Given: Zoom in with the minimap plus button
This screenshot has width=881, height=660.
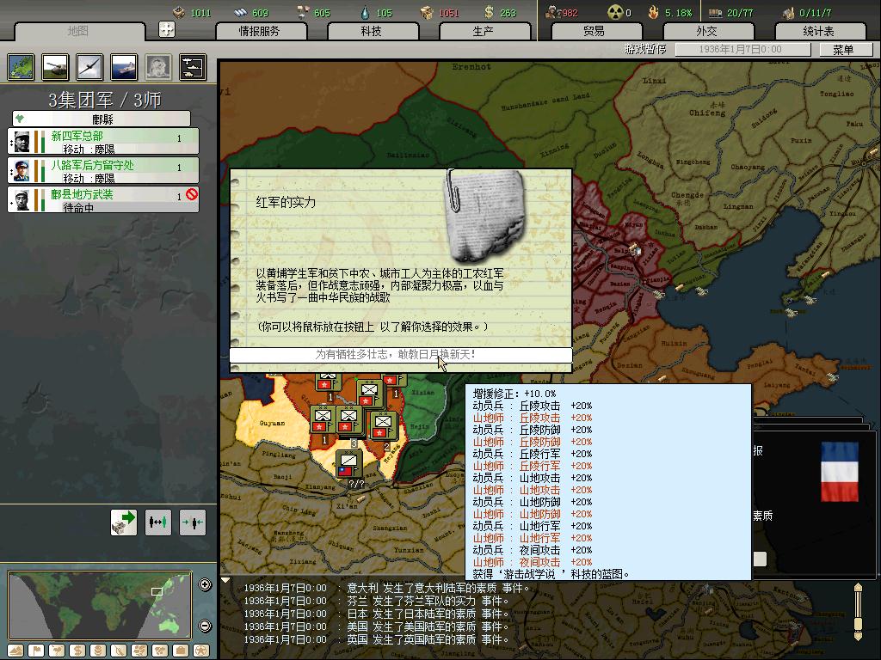Looking at the screenshot, I should [x=205, y=584].
